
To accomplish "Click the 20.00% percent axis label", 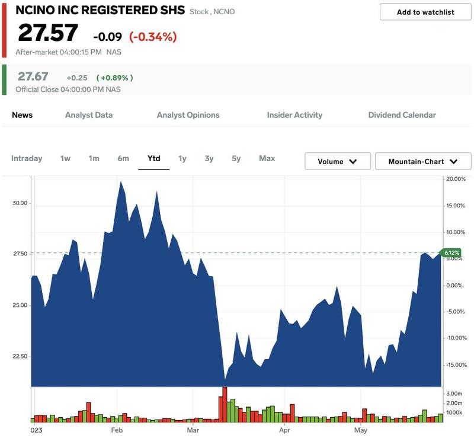I will point(456,179).
